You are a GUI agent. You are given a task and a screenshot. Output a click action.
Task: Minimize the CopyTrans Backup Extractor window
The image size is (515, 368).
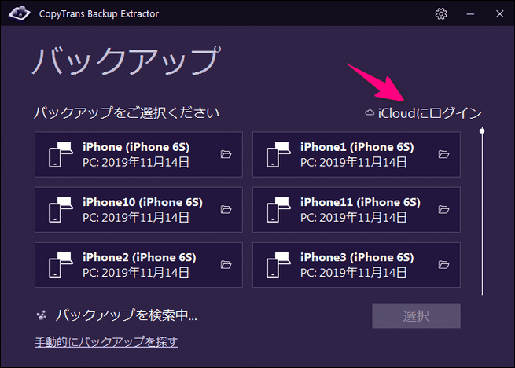(x=470, y=14)
